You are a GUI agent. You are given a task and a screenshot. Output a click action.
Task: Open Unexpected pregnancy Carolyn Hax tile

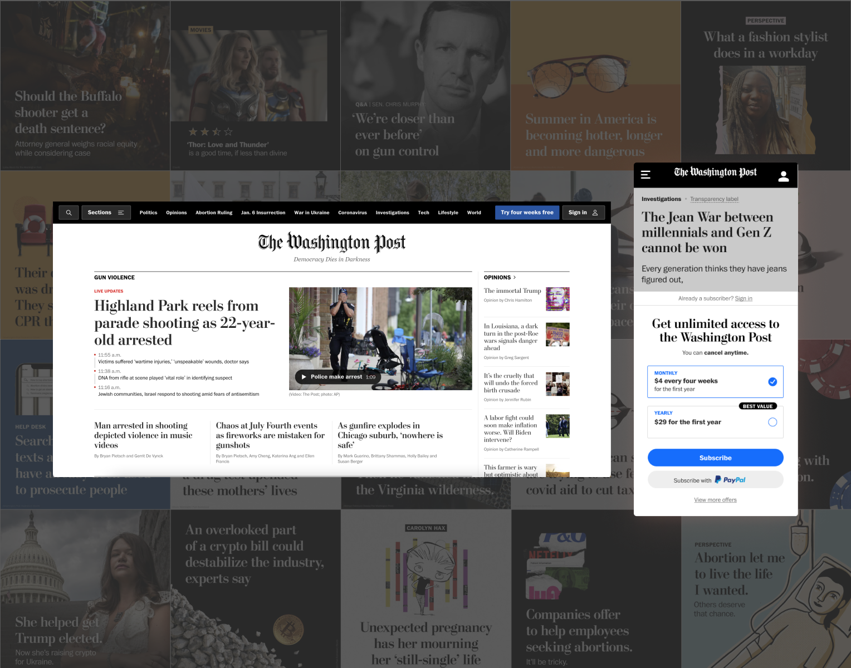425,588
